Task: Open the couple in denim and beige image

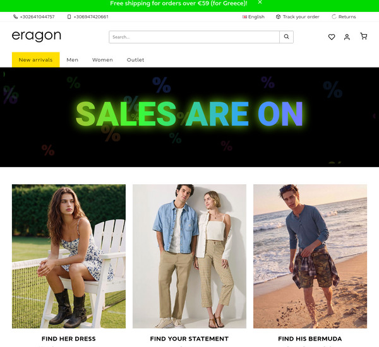Action: tap(189, 256)
